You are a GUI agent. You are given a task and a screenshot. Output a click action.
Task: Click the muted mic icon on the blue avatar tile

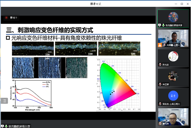(160, 104)
